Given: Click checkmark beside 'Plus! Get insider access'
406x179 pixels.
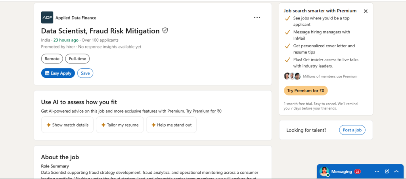Looking at the screenshot, I should tap(287, 60).
